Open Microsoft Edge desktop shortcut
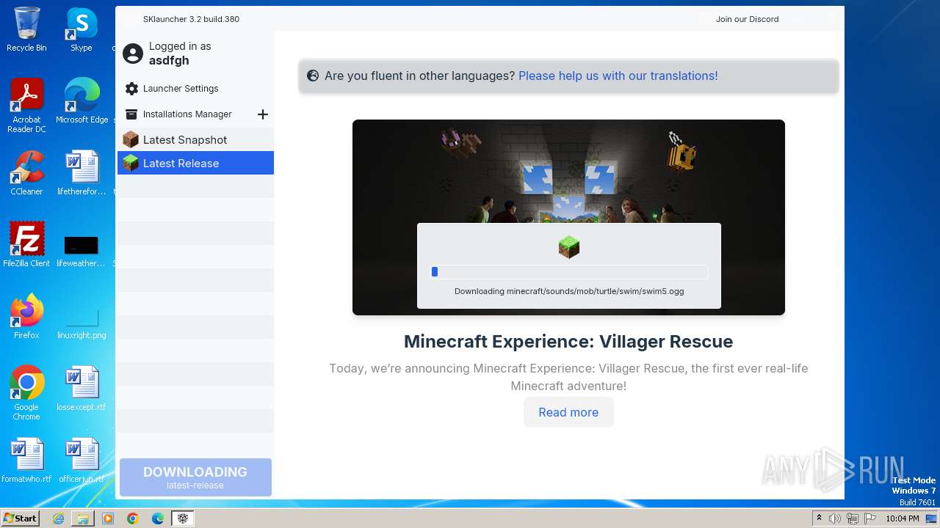This screenshot has height=528, width=940. click(x=82, y=101)
